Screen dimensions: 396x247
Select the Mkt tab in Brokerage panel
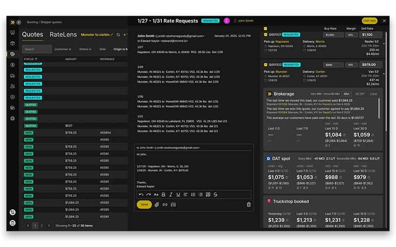point(346,94)
